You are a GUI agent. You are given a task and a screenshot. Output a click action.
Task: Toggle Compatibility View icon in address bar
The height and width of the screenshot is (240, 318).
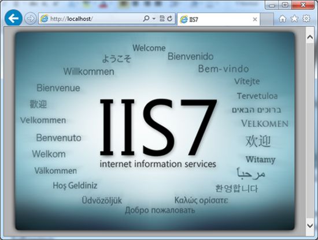tap(162, 18)
